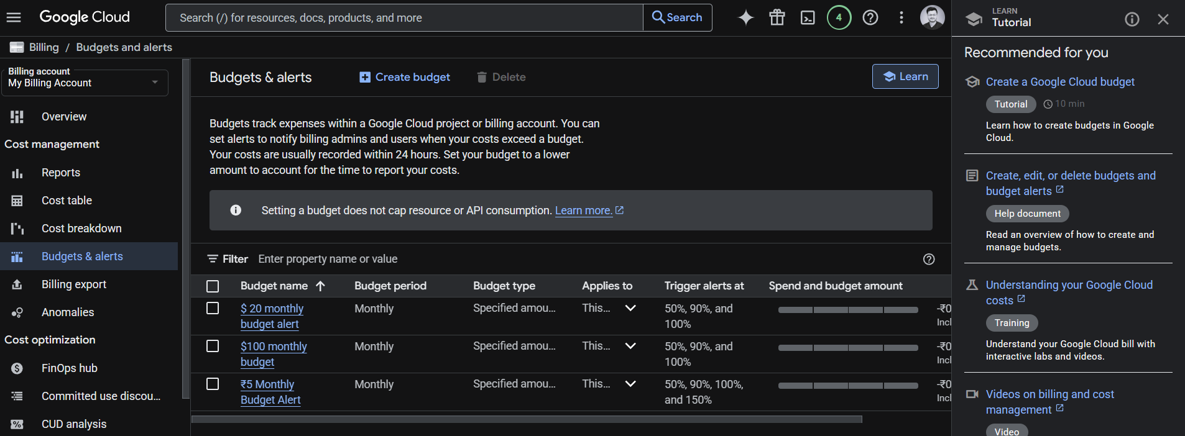Image resolution: width=1185 pixels, height=436 pixels.
Task: Open the help question mark icon
Action: click(870, 17)
